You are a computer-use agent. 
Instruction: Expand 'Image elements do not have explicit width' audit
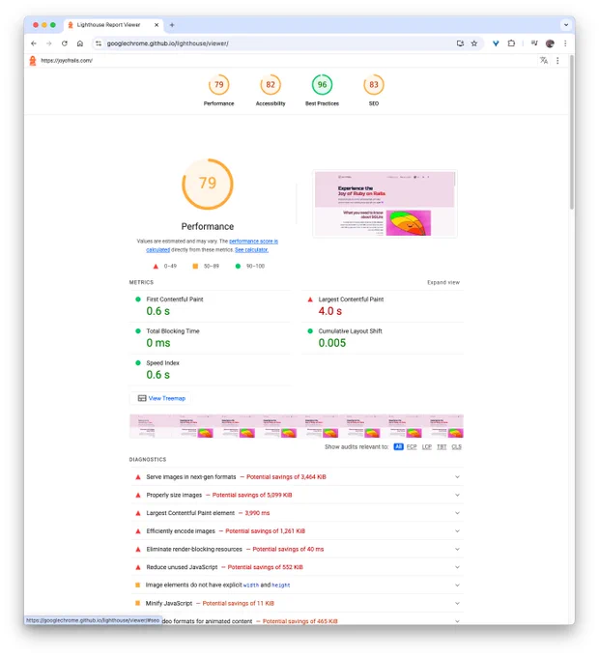coord(297,585)
